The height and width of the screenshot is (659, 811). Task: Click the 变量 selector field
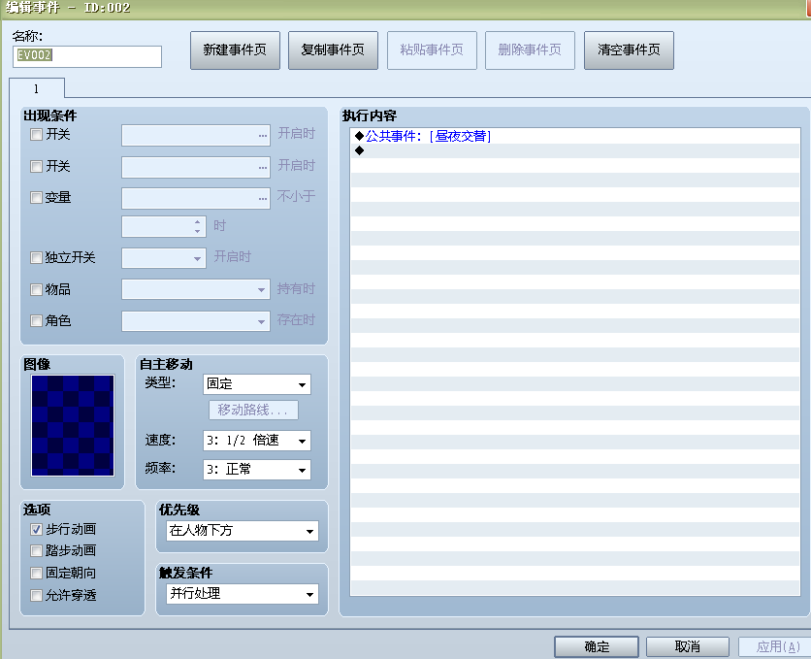click(196, 198)
